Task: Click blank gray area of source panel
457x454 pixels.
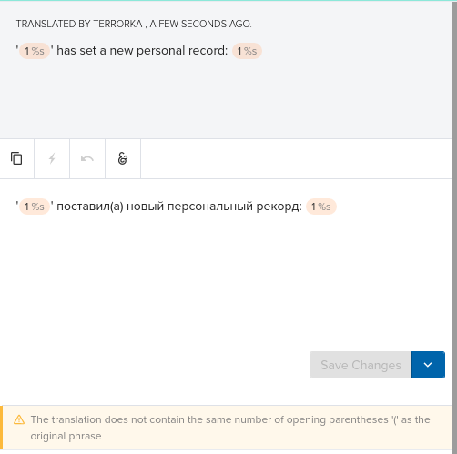Action: [226, 100]
